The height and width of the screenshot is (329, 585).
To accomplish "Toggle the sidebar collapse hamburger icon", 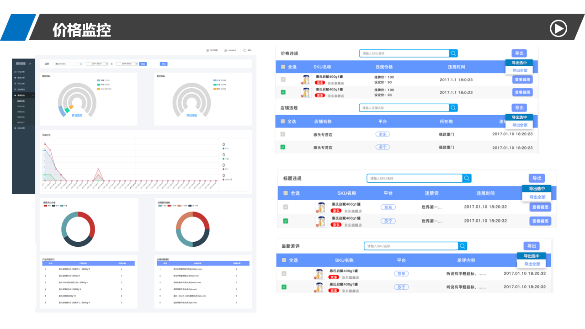I will pos(30,64).
